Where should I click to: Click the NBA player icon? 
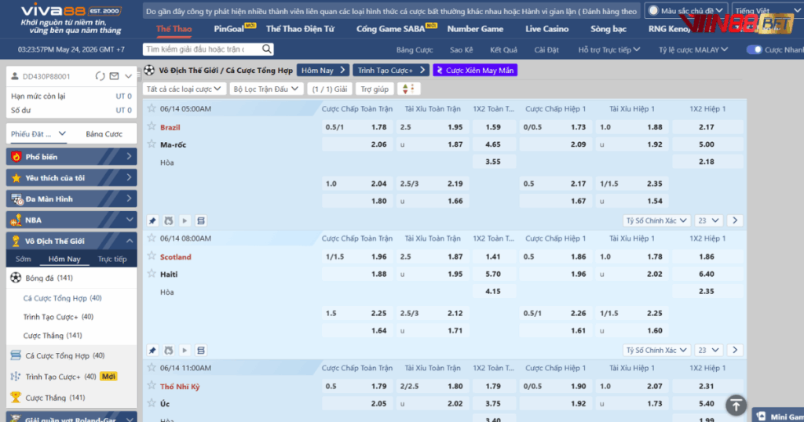pyautogui.click(x=16, y=220)
